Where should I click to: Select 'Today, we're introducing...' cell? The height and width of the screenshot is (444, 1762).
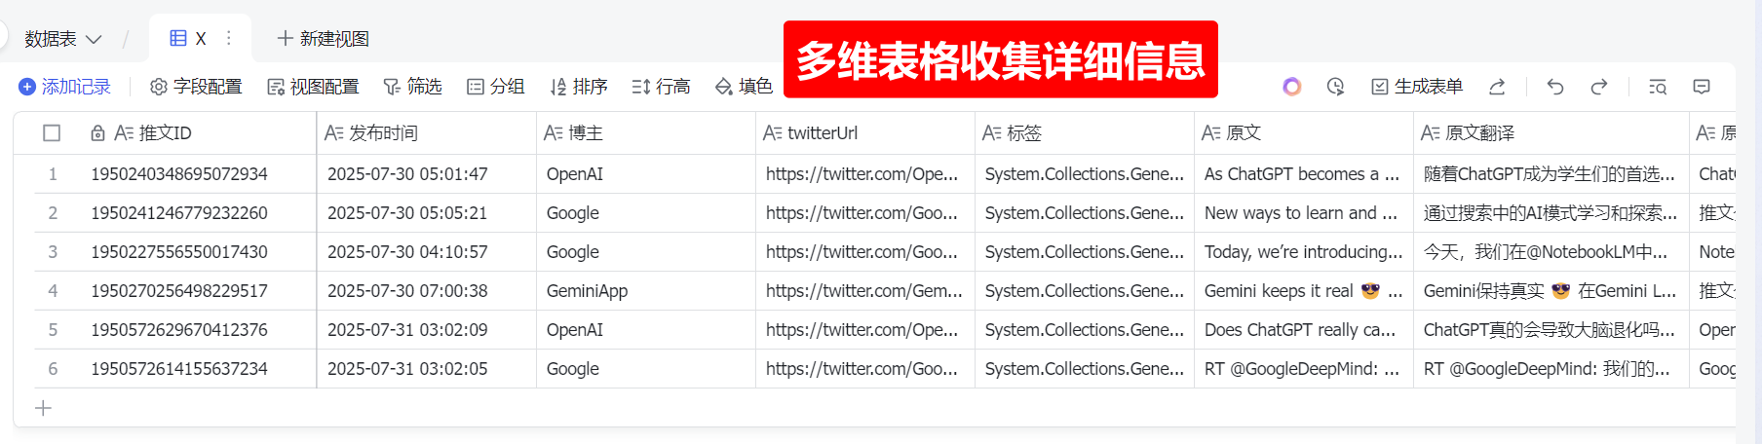(1304, 252)
